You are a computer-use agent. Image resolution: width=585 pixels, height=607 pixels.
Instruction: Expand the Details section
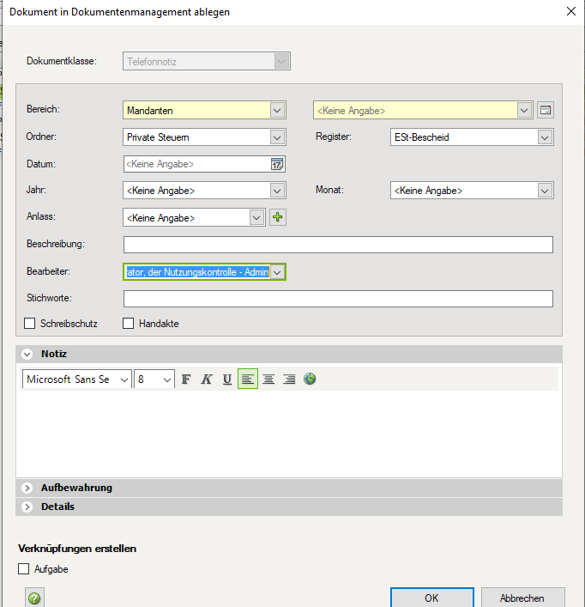[27, 507]
